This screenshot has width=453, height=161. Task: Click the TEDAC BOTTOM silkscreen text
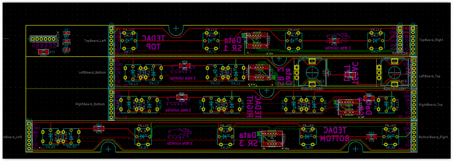click(335, 134)
